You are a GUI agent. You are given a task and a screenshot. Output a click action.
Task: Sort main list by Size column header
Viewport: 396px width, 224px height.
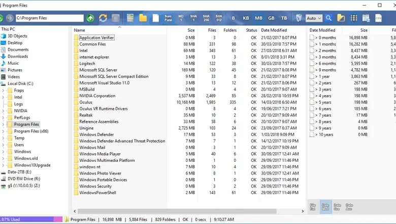(x=191, y=30)
